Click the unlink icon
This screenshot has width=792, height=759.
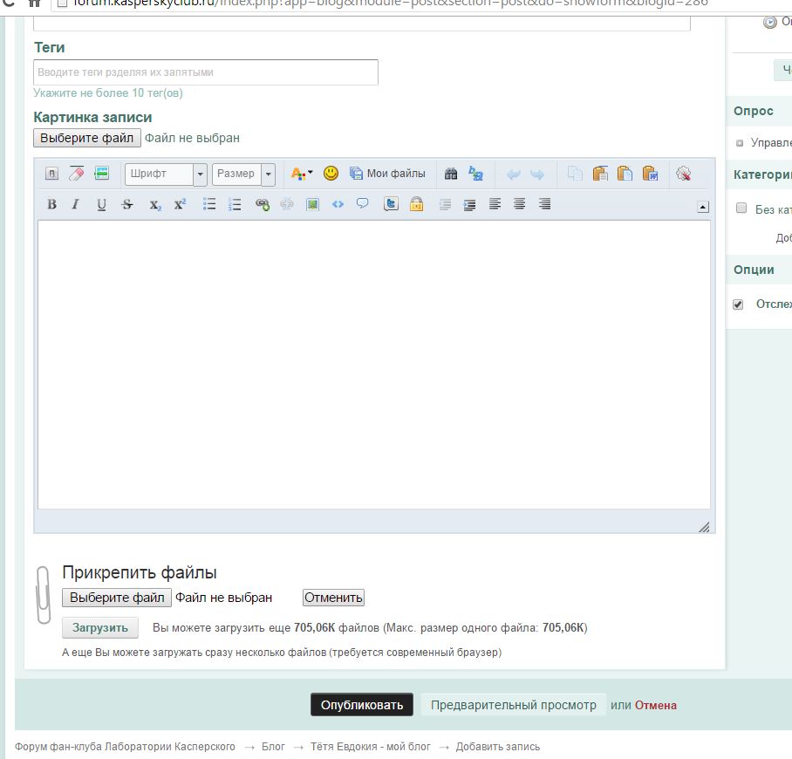(x=286, y=204)
